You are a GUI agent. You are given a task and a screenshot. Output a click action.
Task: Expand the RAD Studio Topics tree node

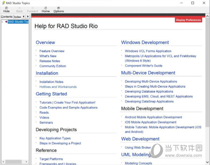[x=2, y=22]
